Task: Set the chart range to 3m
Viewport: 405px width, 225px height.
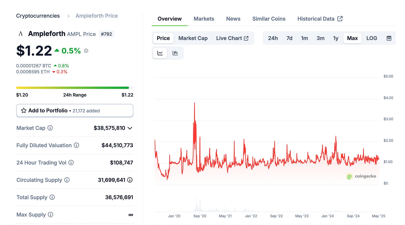Action: tap(320, 38)
